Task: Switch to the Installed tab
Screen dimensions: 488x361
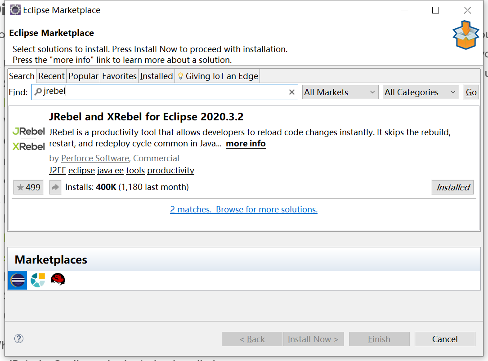Action: point(156,76)
